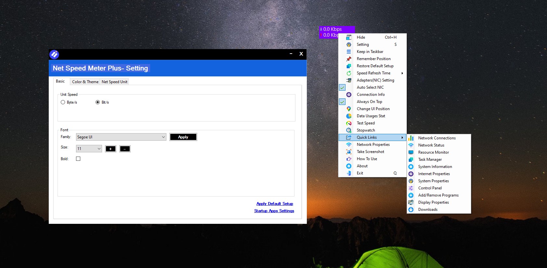547x268 pixels.
Task: Click the Downloads arrow icon in submenu
Action: point(411,210)
